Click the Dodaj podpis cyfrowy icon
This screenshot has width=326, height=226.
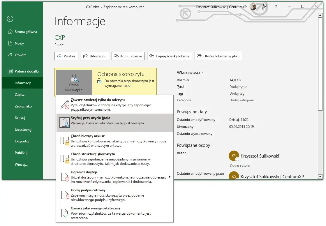coord(64,194)
